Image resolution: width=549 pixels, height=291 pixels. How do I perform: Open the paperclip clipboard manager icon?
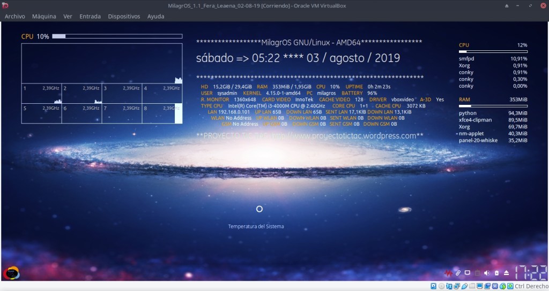(458, 273)
